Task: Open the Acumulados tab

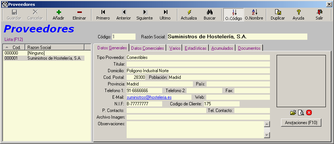Action: [222, 48]
